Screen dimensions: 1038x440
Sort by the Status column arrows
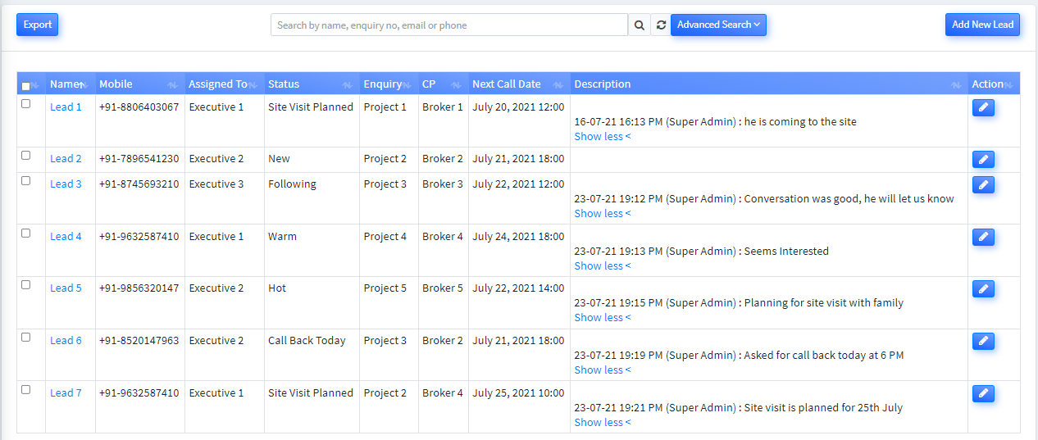[347, 84]
